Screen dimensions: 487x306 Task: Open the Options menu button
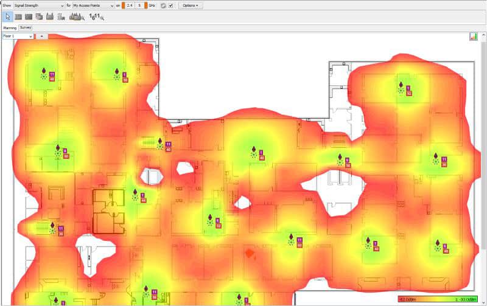click(191, 5)
